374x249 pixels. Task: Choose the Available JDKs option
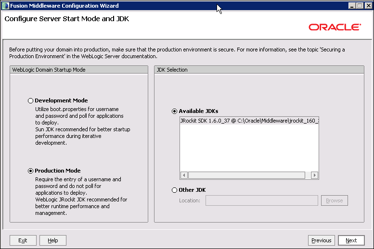pos(174,111)
